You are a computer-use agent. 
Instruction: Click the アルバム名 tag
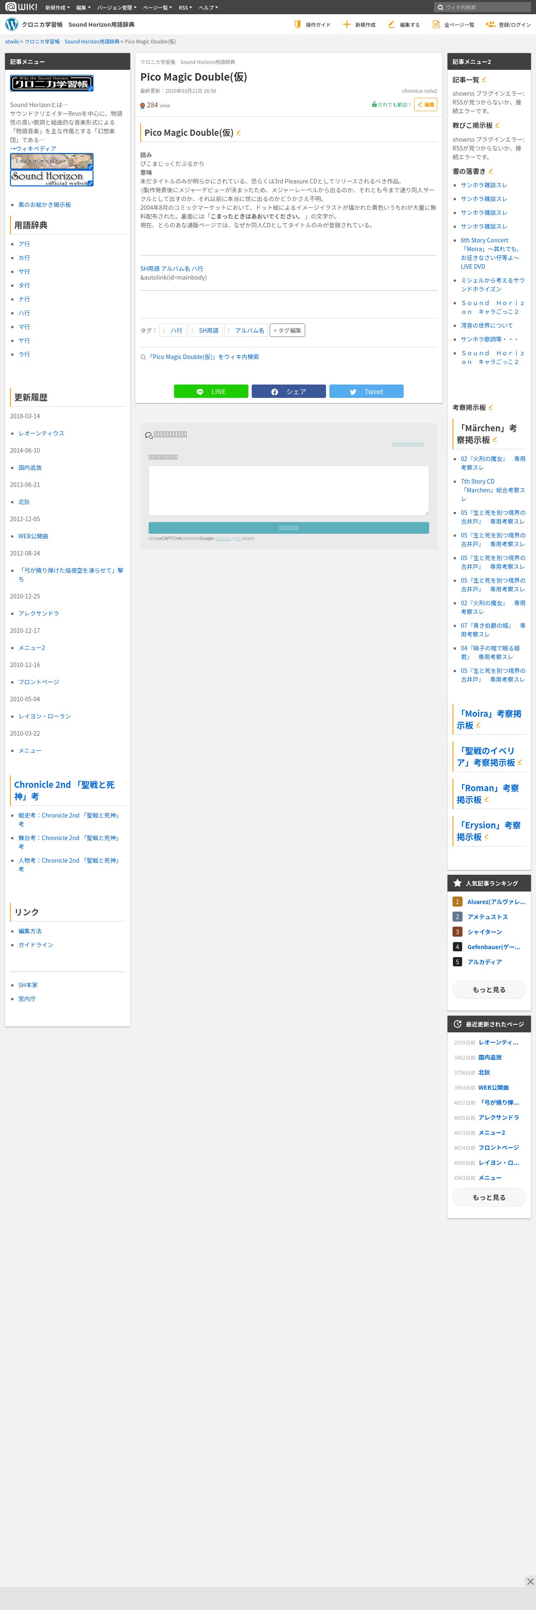(x=246, y=330)
